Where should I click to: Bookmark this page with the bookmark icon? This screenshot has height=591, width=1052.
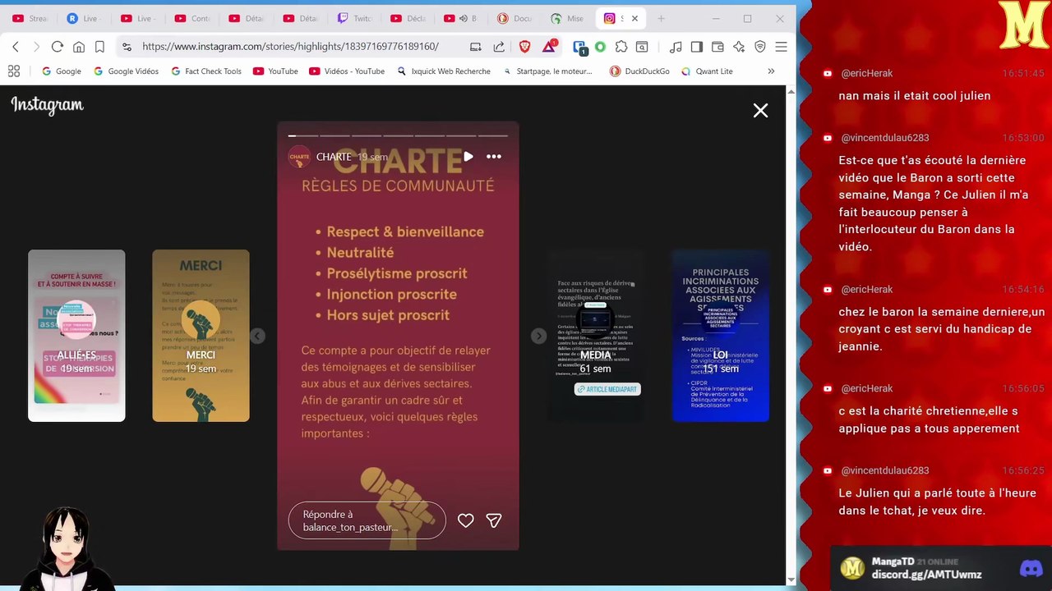click(99, 47)
